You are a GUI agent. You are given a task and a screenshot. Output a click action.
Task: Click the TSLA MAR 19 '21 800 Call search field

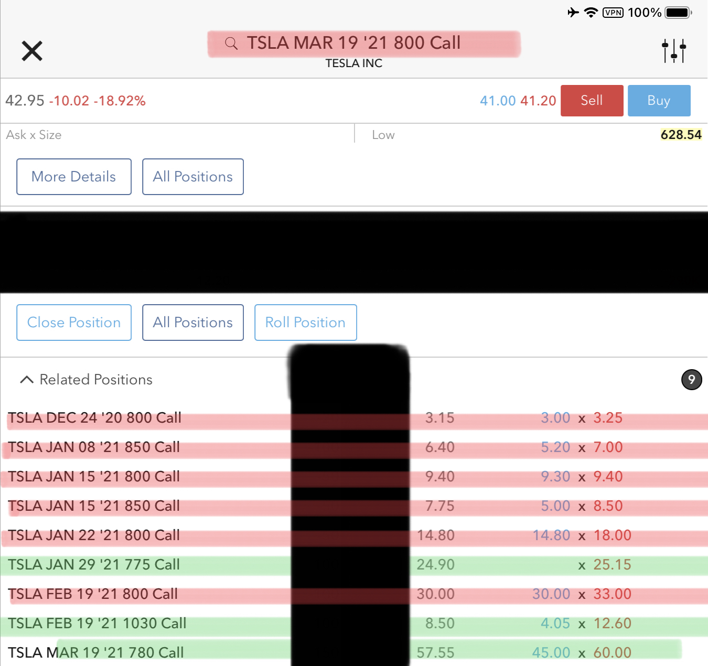pyautogui.click(x=353, y=43)
